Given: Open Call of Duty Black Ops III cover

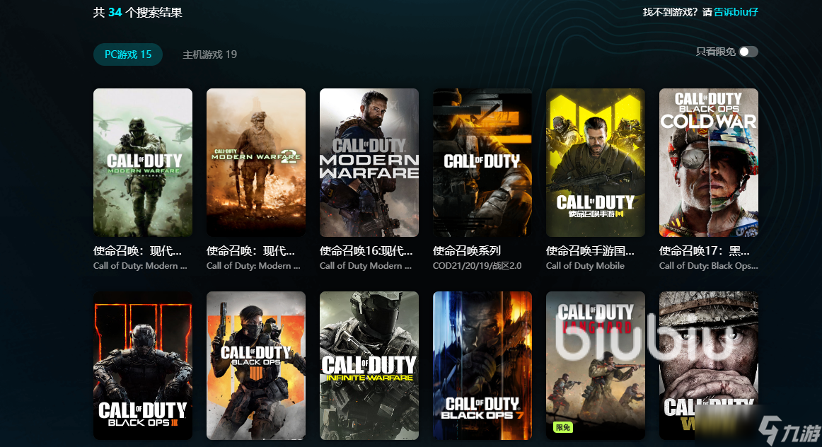Looking at the screenshot, I should tap(143, 366).
